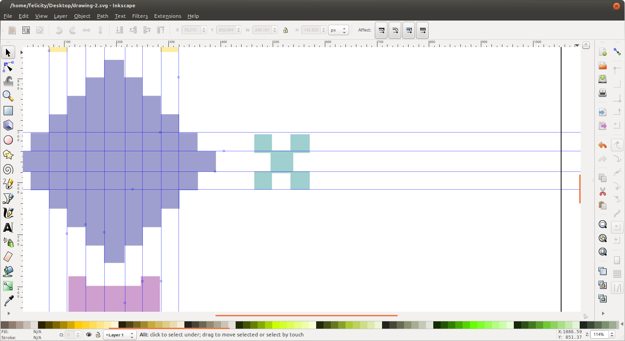625x341 pixels.
Task: Toggle current layer visibility eye
Action: click(x=89, y=335)
